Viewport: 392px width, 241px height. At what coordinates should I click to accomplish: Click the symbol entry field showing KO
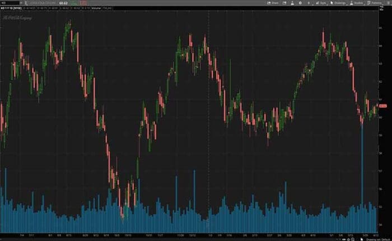click(10, 3)
